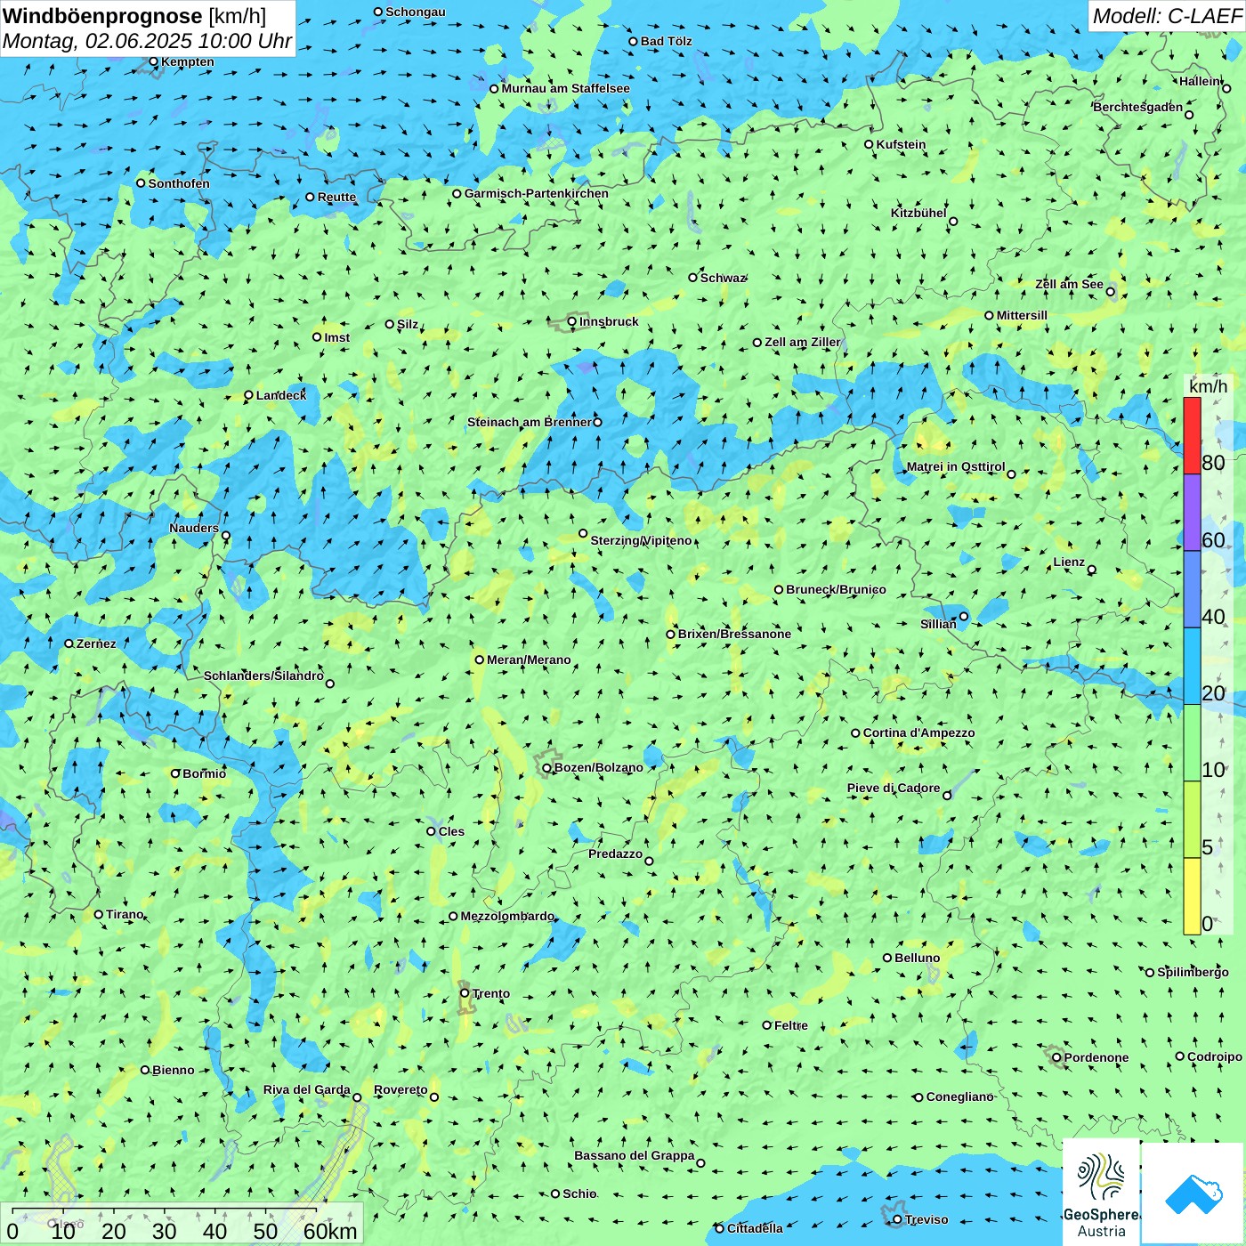Click the Brixen/Bressanone label
This screenshot has height=1246, width=1246.
pyautogui.click(x=734, y=634)
